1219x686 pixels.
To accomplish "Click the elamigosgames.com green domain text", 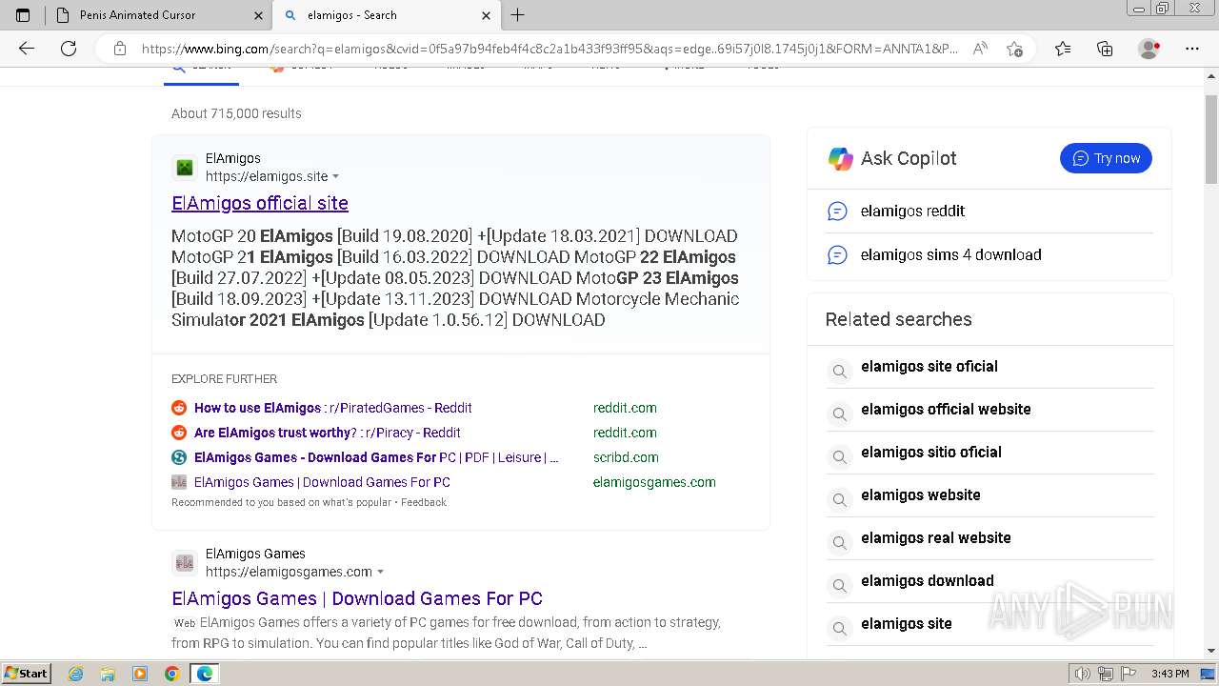I will (x=654, y=482).
